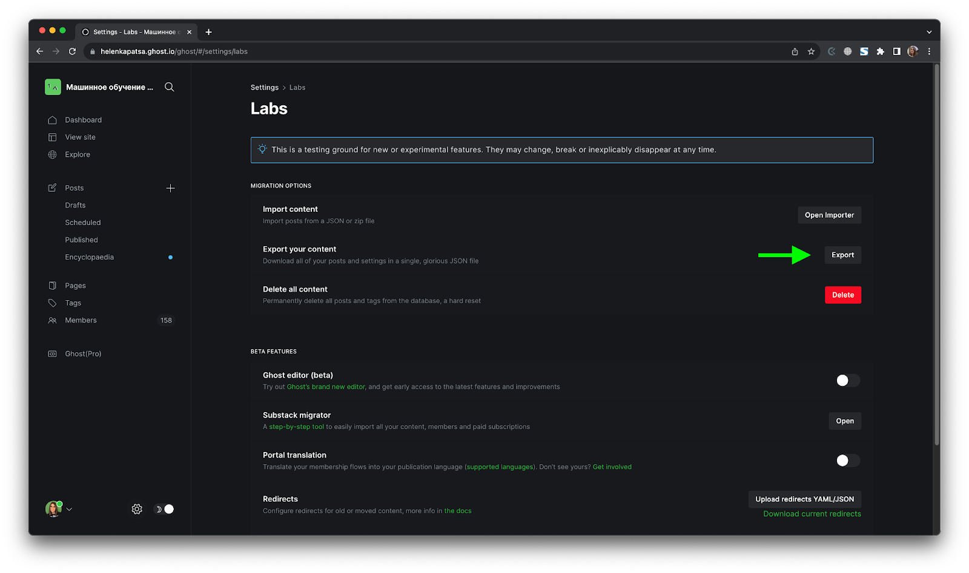This screenshot has height=573, width=969.
Task: Click the browser reload button
Action: pos(72,51)
